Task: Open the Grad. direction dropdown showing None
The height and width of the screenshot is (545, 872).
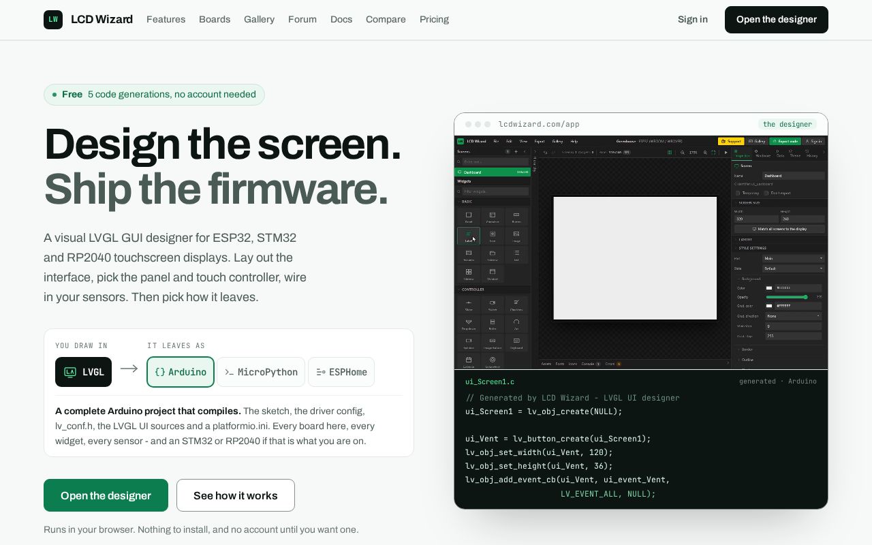Action: click(794, 316)
